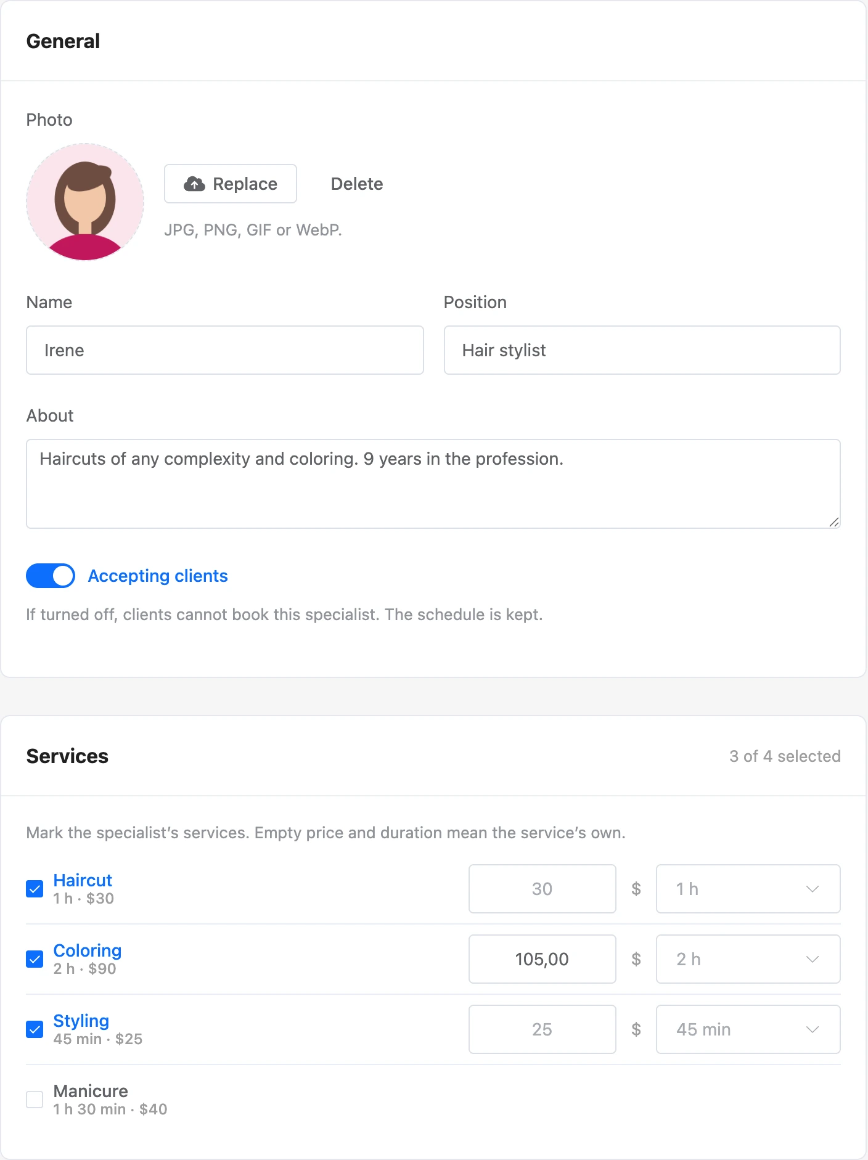Uncheck the Coloring service checkbox
Image resolution: width=868 pixels, height=1160 pixels.
[x=35, y=959]
